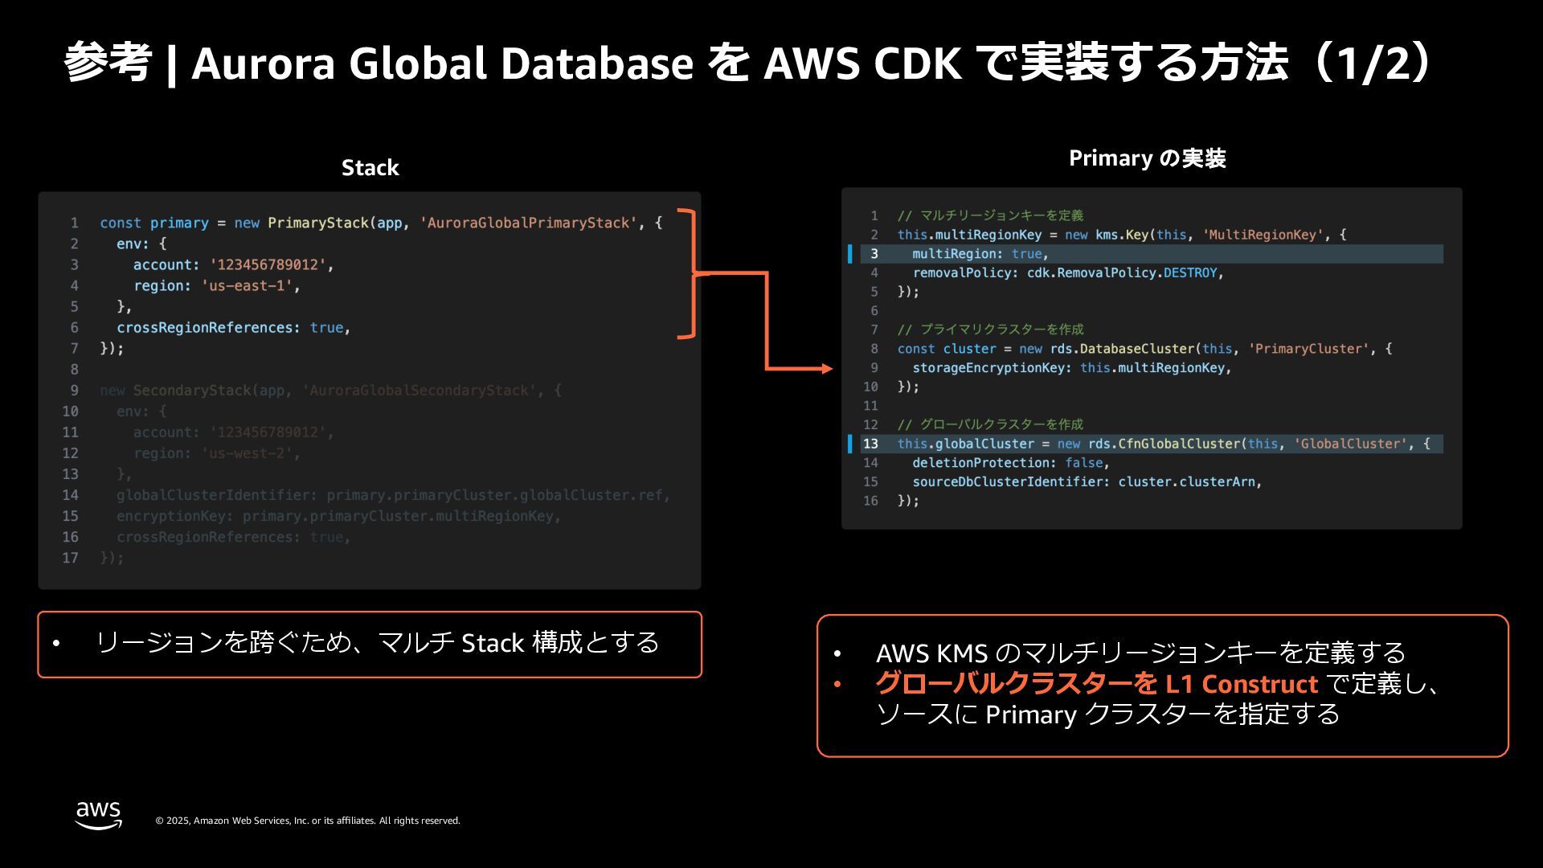This screenshot has width=1543, height=868.
Task: Click the comment 'プライマリクラスターを作成'
Action: click(990, 330)
